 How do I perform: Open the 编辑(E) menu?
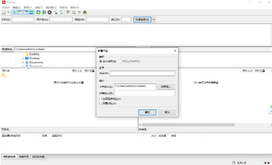[x=17, y=7]
